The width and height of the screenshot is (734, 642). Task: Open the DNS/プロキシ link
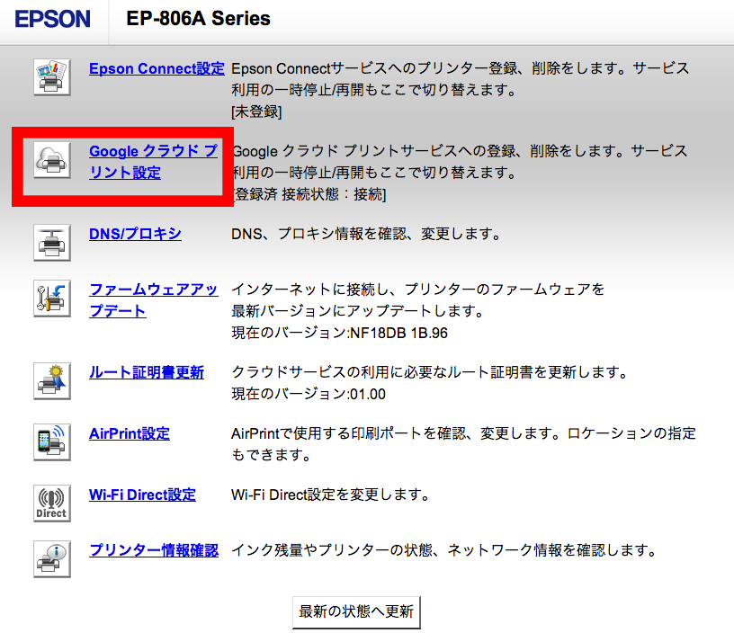[135, 234]
